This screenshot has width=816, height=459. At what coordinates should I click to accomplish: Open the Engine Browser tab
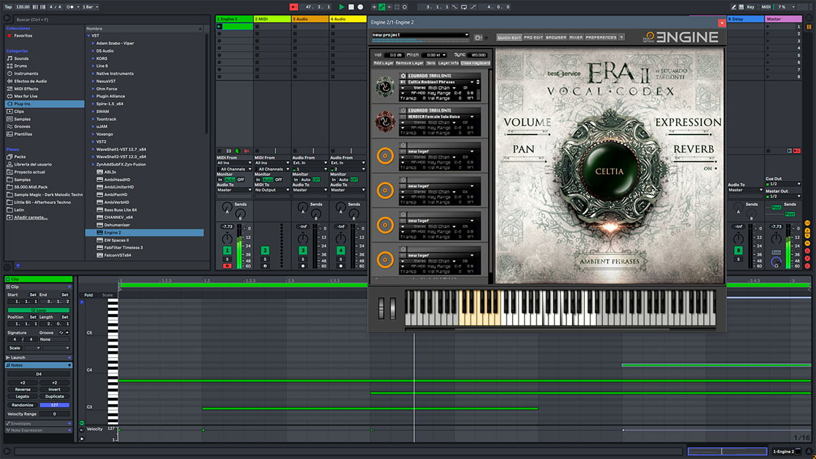pyautogui.click(x=556, y=37)
